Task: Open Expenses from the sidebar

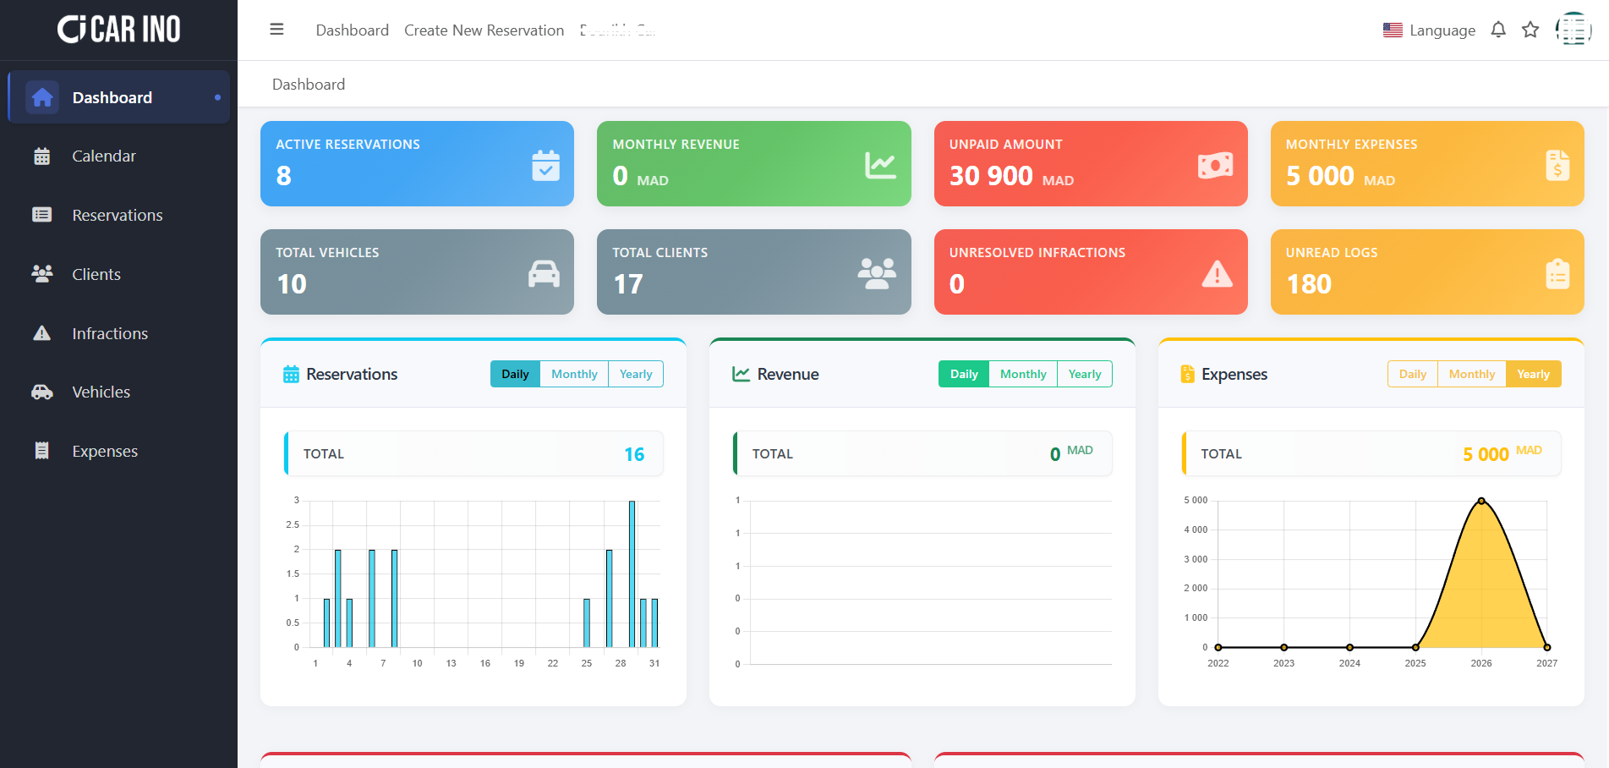Action: pyautogui.click(x=104, y=451)
